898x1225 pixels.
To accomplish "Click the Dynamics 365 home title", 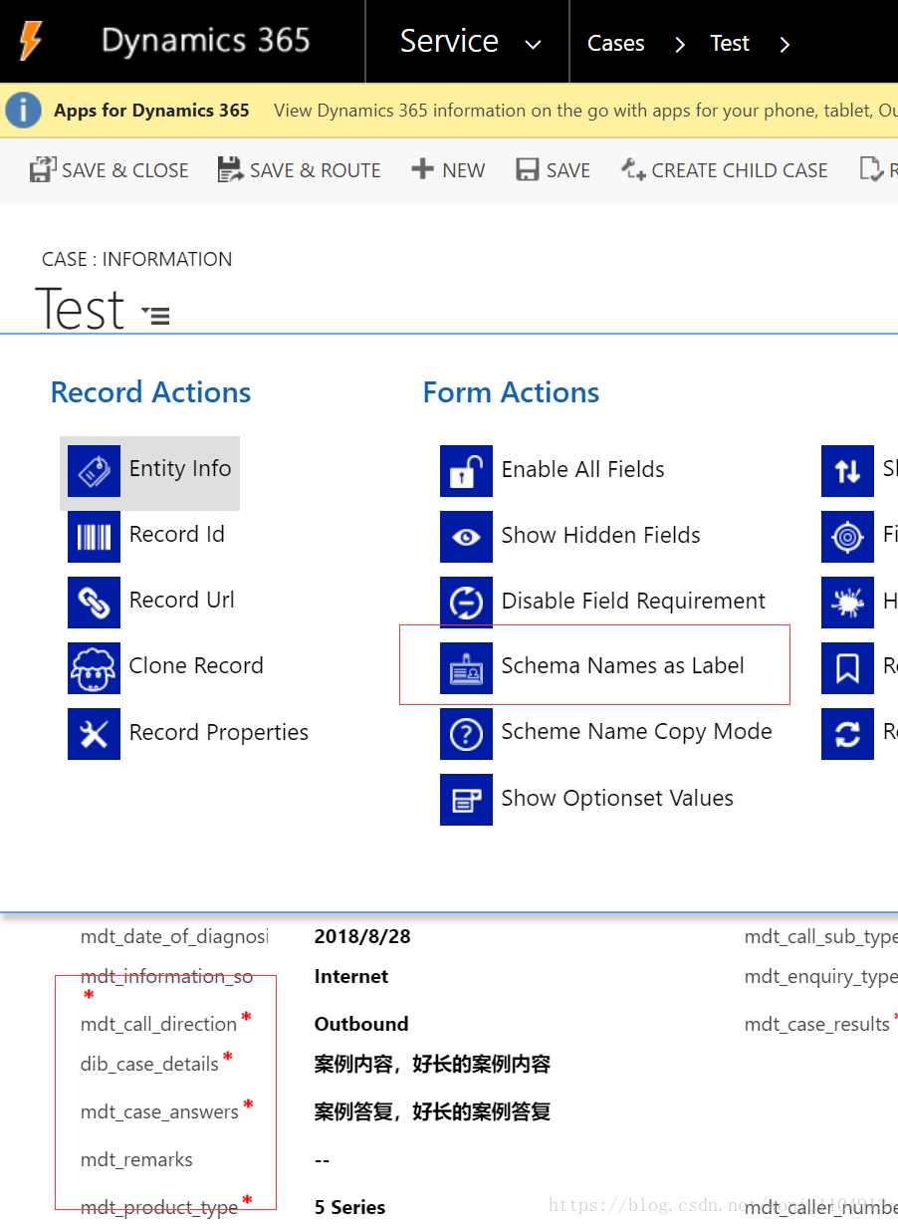I will (x=205, y=41).
